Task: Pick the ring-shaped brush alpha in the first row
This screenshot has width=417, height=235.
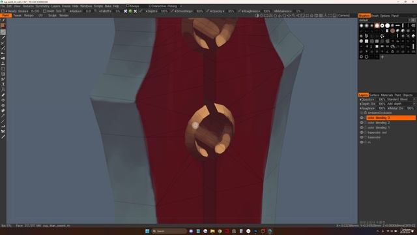Action: click(x=382, y=25)
